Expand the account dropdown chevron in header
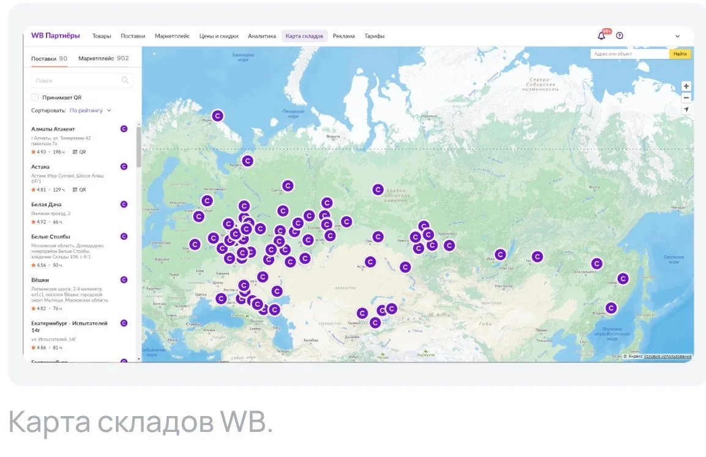Image resolution: width=706 pixels, height=457 pixels. click(677, 36)
